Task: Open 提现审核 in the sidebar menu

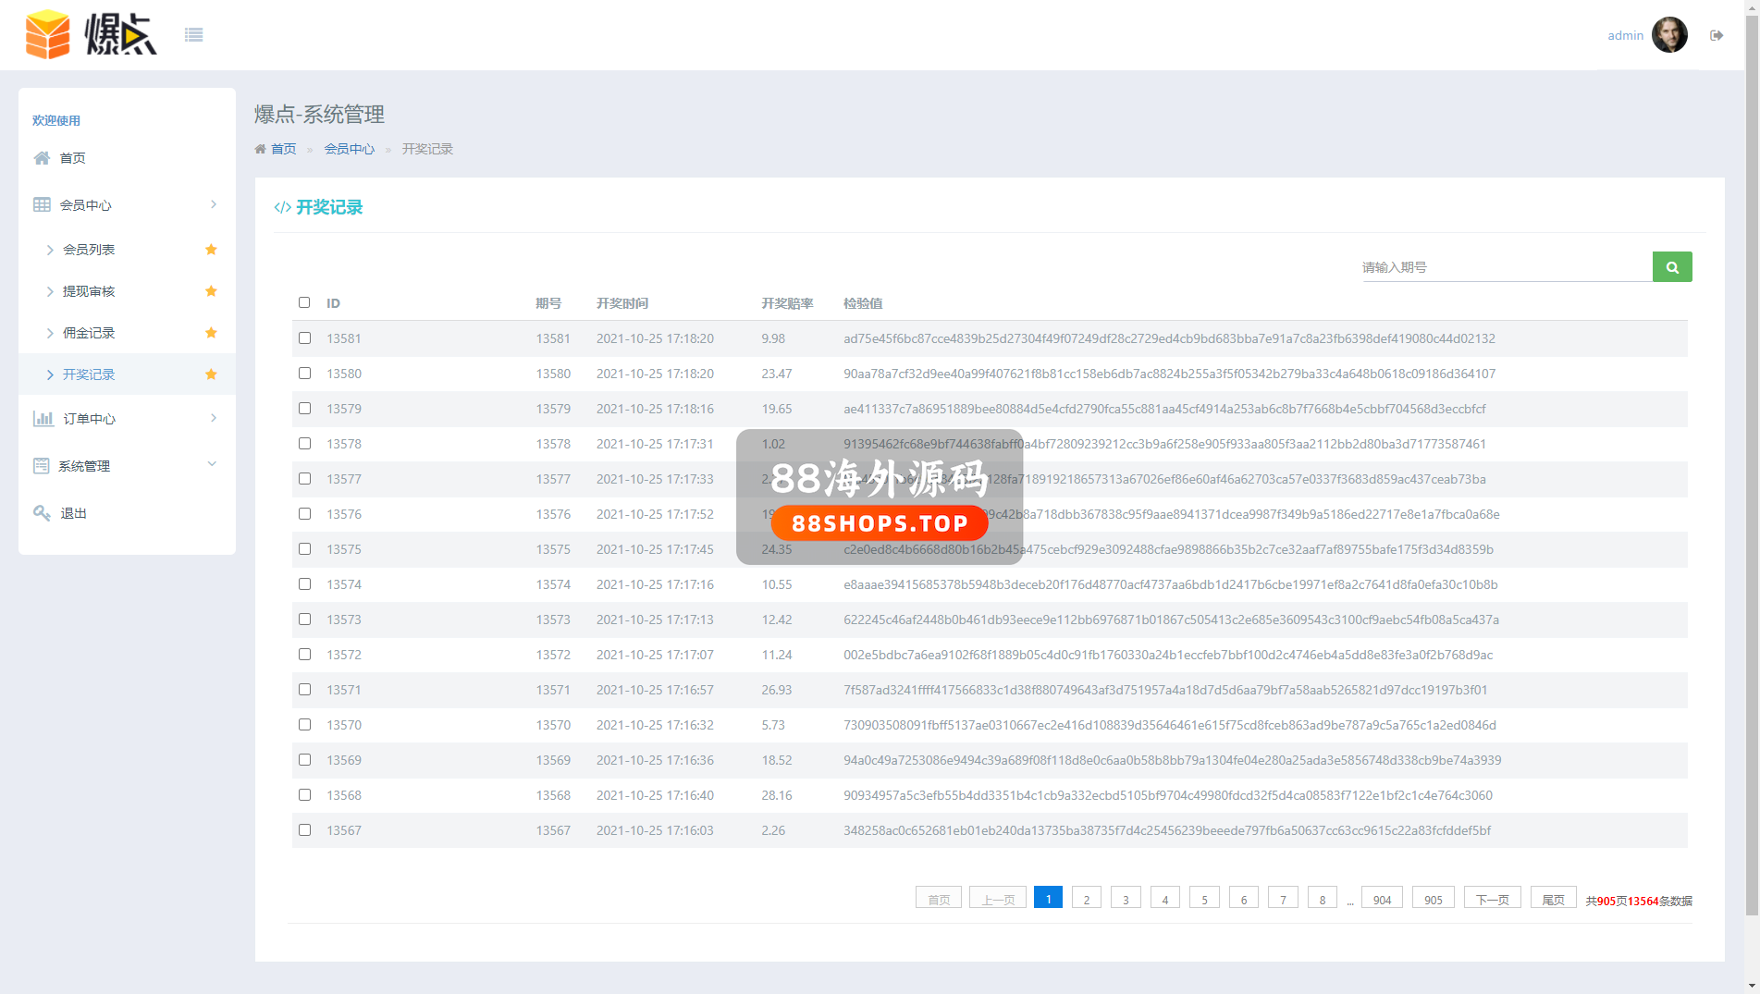Action: [x=89, y=291]
